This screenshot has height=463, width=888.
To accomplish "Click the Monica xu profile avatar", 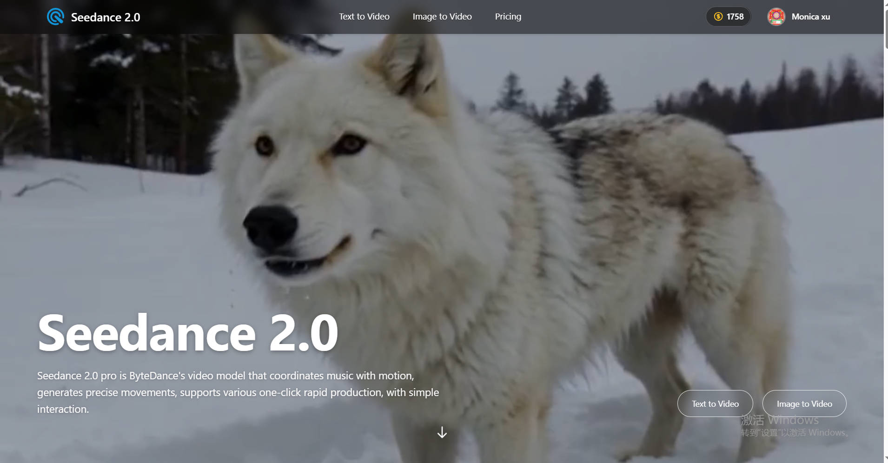I will (x=776, y=17).
